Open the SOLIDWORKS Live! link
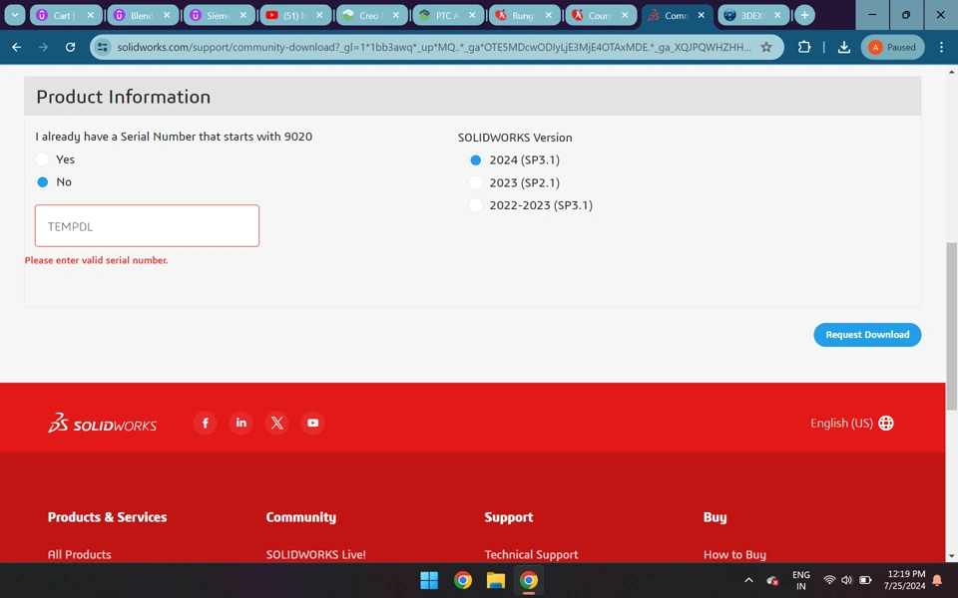Screen dimensions: 958x598 pyautogui.click(x=316, y=554)
